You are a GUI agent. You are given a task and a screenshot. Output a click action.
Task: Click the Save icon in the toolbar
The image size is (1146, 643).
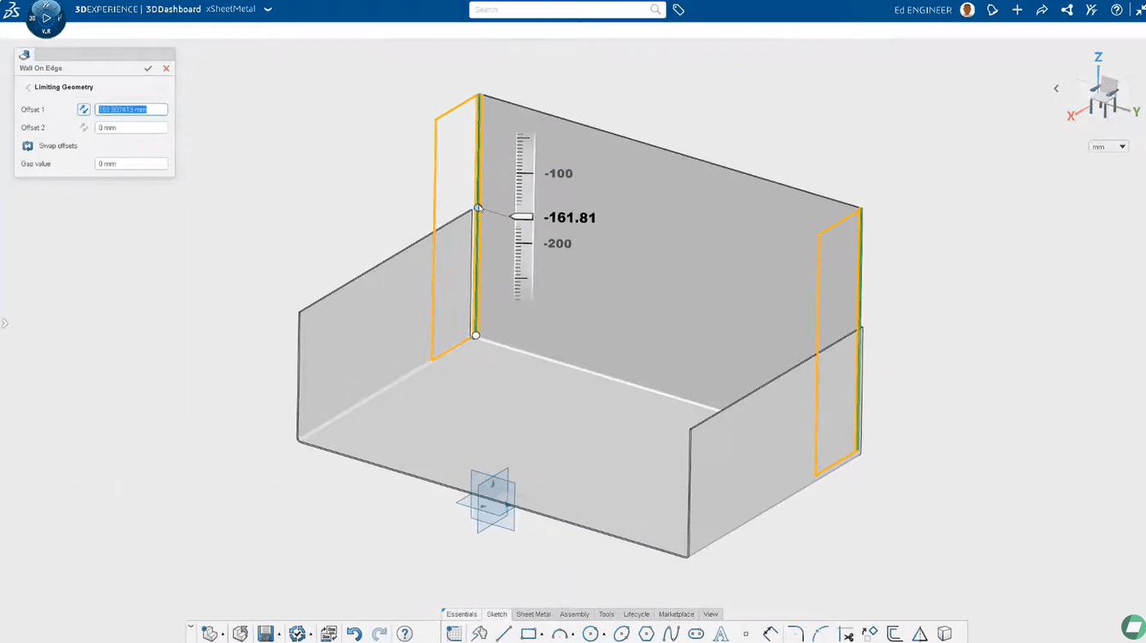tap(266, 633)
